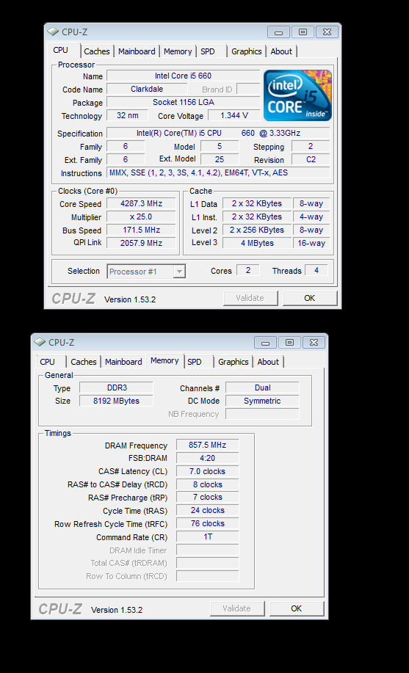Click the Command Rate value 1T

pos(208,537)
